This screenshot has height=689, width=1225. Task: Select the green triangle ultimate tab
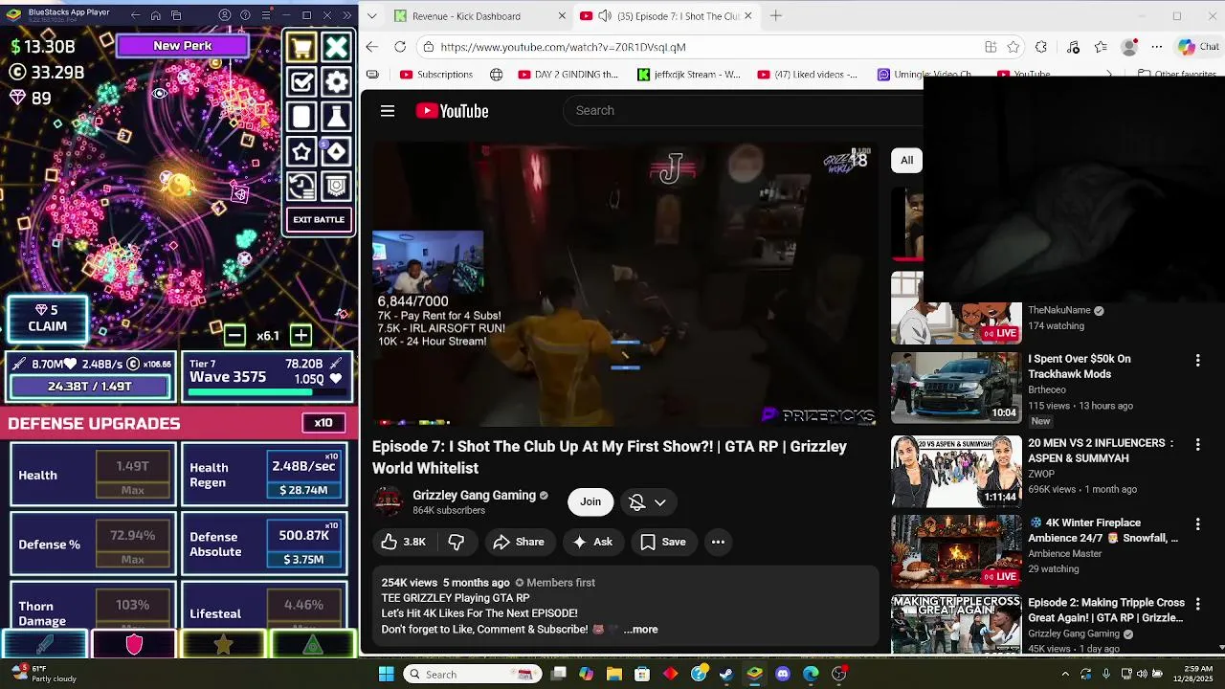pos(312,645)
